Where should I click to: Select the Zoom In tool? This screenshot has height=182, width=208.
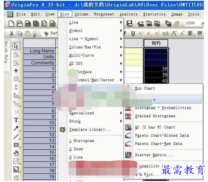[16, 54]
